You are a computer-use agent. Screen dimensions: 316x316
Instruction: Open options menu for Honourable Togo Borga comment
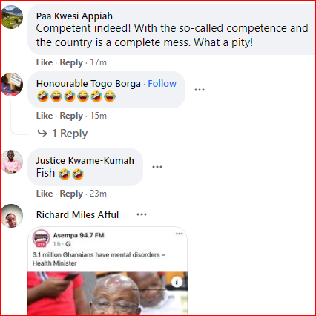(x=200, y=90)
